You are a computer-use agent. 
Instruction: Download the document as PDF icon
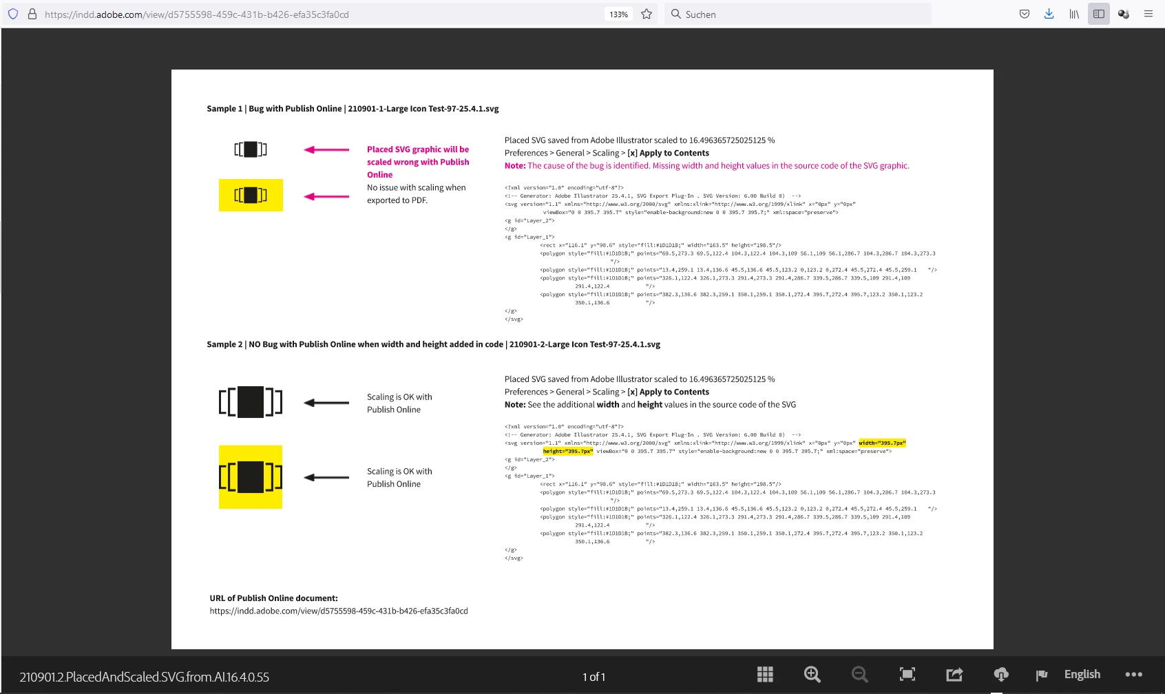click(1001, 675)
